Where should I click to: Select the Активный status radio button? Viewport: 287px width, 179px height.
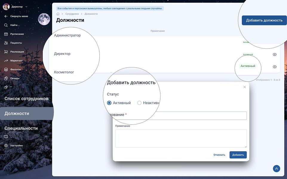[x=109, y=103]
